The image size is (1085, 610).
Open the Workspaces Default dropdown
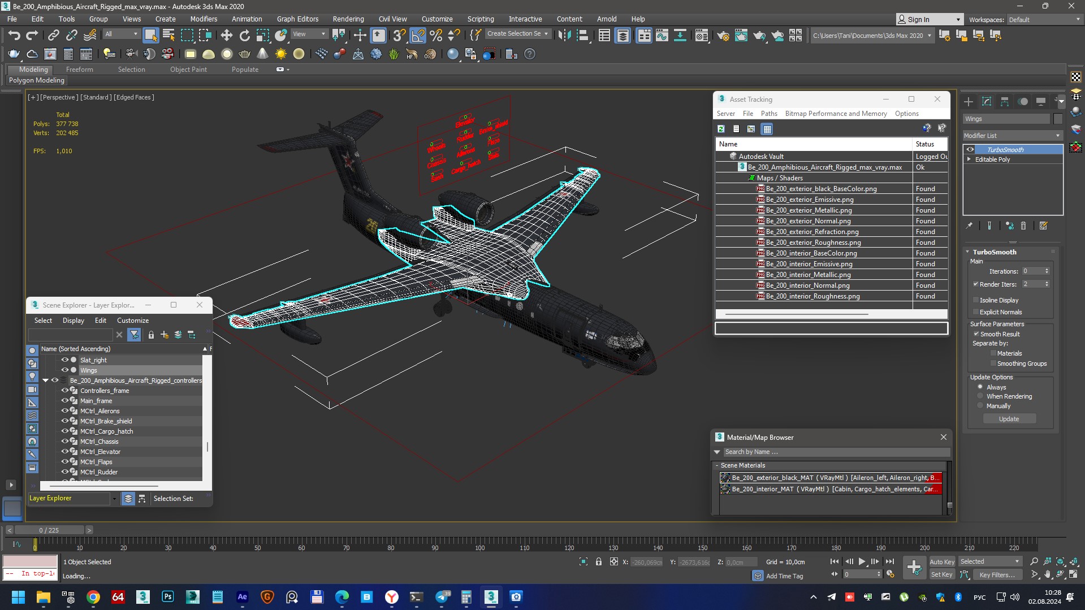point(1044,20)
